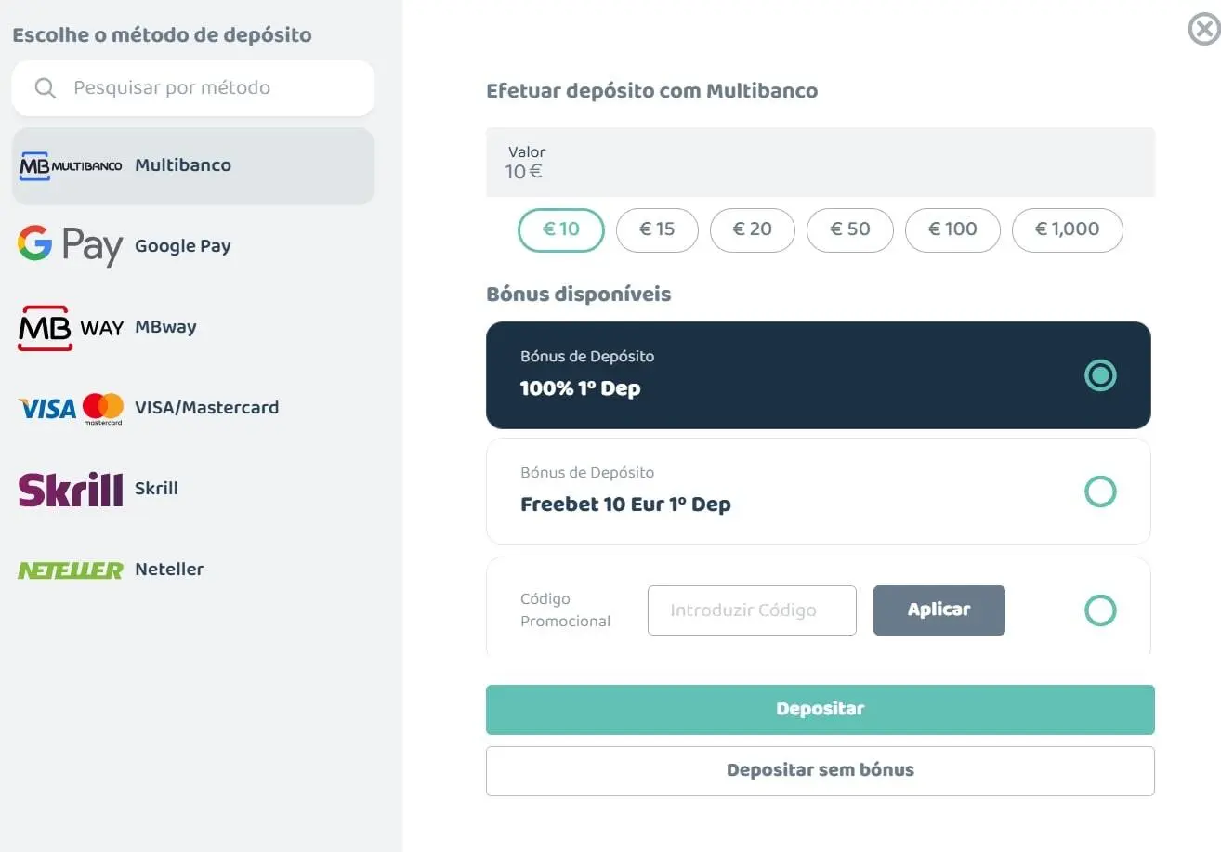
Task: Select Freebet 10 Eur 1º Dep radio
Action: (x=1100, y=492)
